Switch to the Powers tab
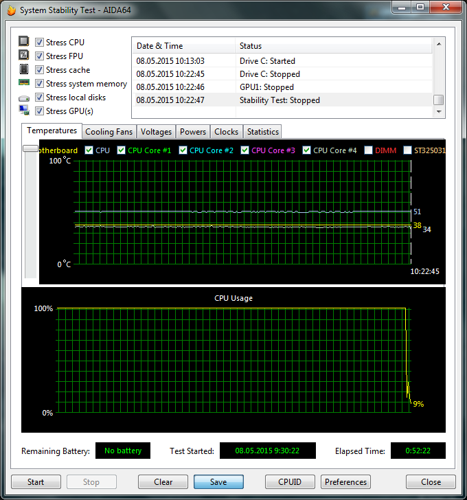The image size is (467, 500). tap(193, 132)
